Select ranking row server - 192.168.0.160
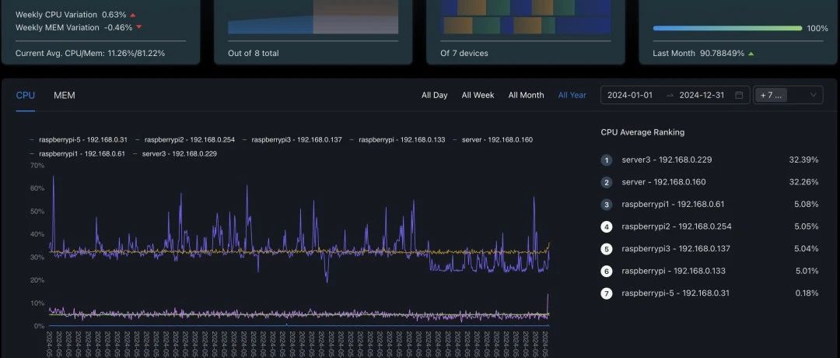840x358 pixels. (710, 182)
